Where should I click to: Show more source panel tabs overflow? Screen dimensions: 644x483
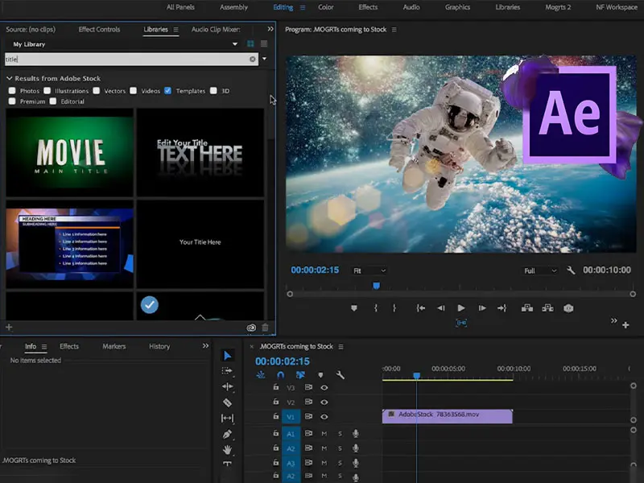(x=270, y=29)
